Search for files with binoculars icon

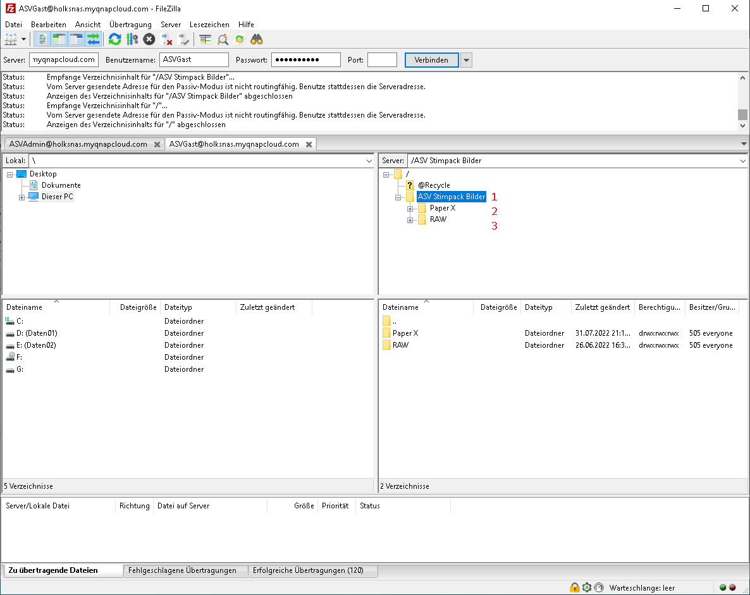click(x=257, y=39)
